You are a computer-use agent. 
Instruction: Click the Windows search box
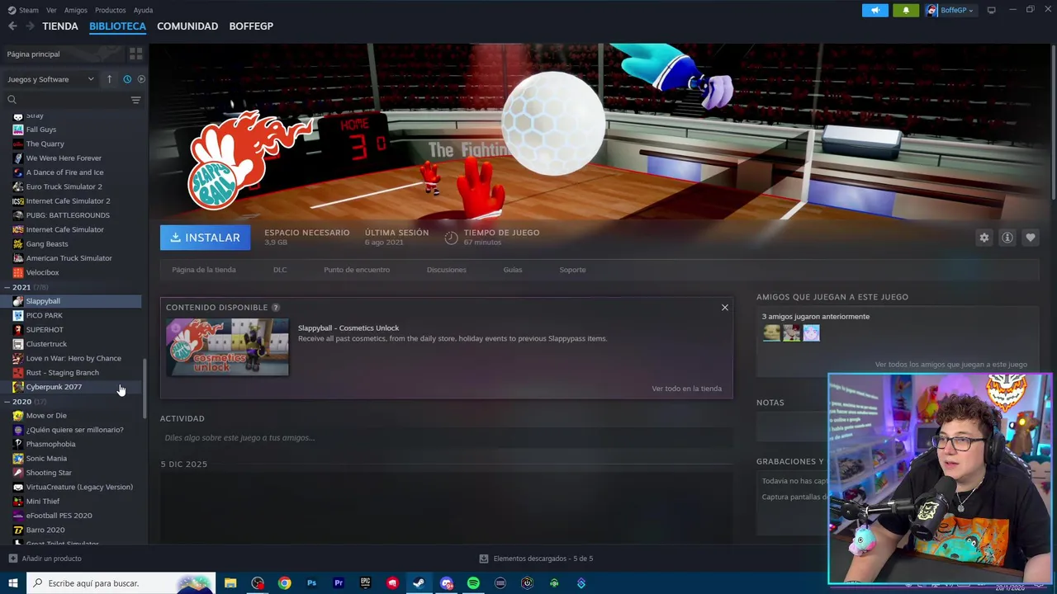point(121,583)
